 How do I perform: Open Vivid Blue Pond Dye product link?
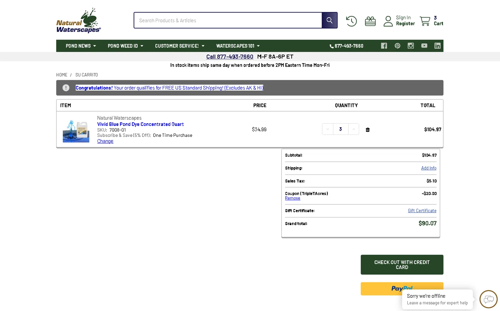[140, 124]
